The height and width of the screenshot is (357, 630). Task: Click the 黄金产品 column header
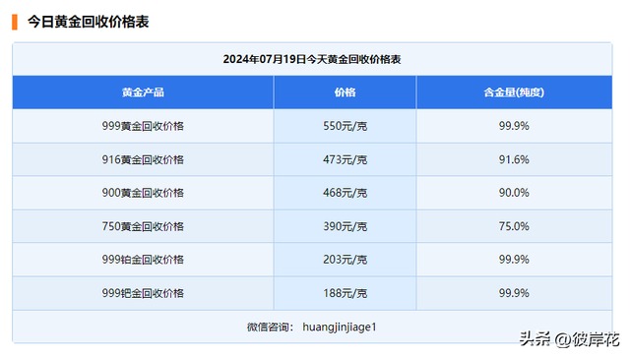tap(143, 92)
